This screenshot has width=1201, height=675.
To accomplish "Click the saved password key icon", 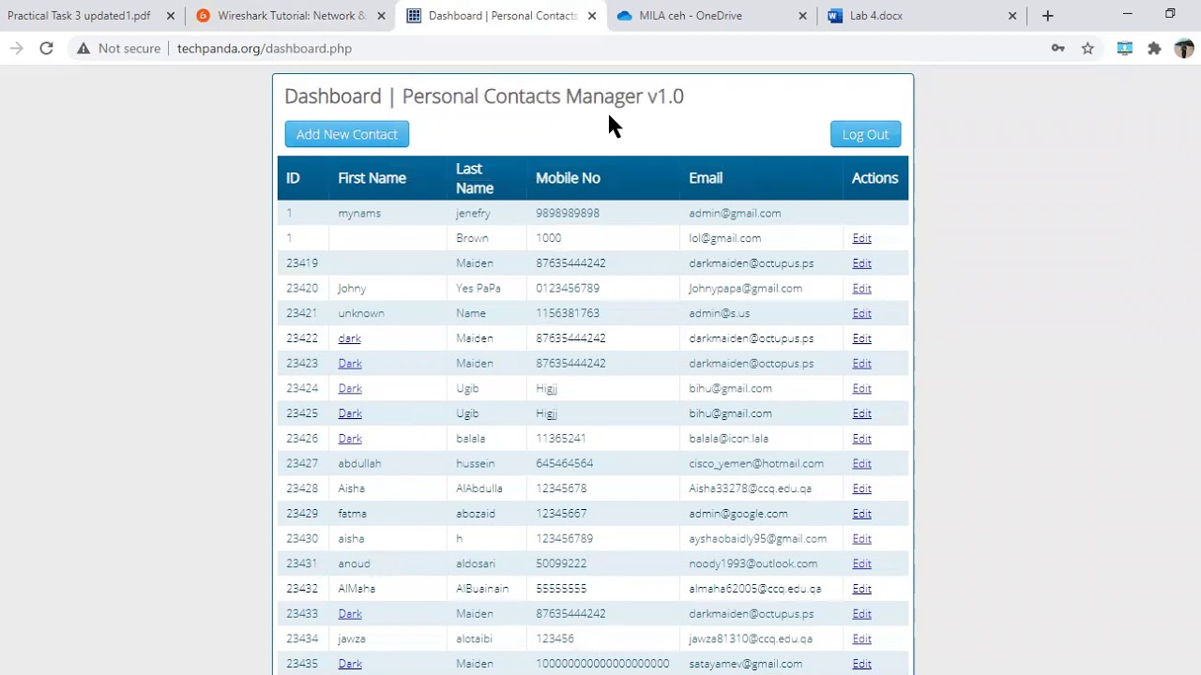I will pos(1058,49).
